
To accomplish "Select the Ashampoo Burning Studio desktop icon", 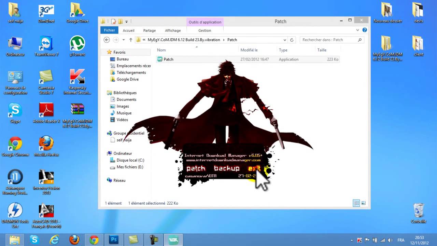I will point(15,182).
